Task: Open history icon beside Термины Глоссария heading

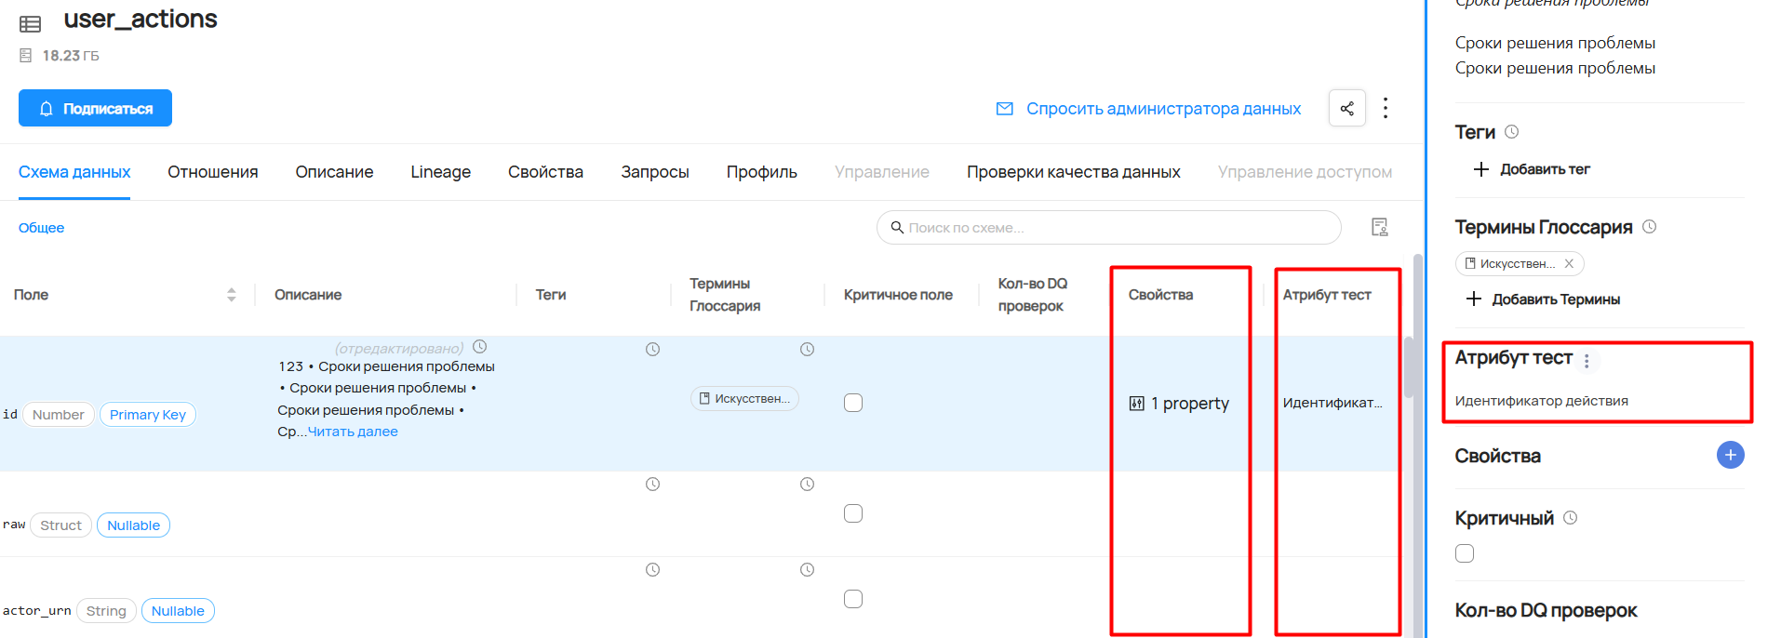Action: coord(1650,227)
